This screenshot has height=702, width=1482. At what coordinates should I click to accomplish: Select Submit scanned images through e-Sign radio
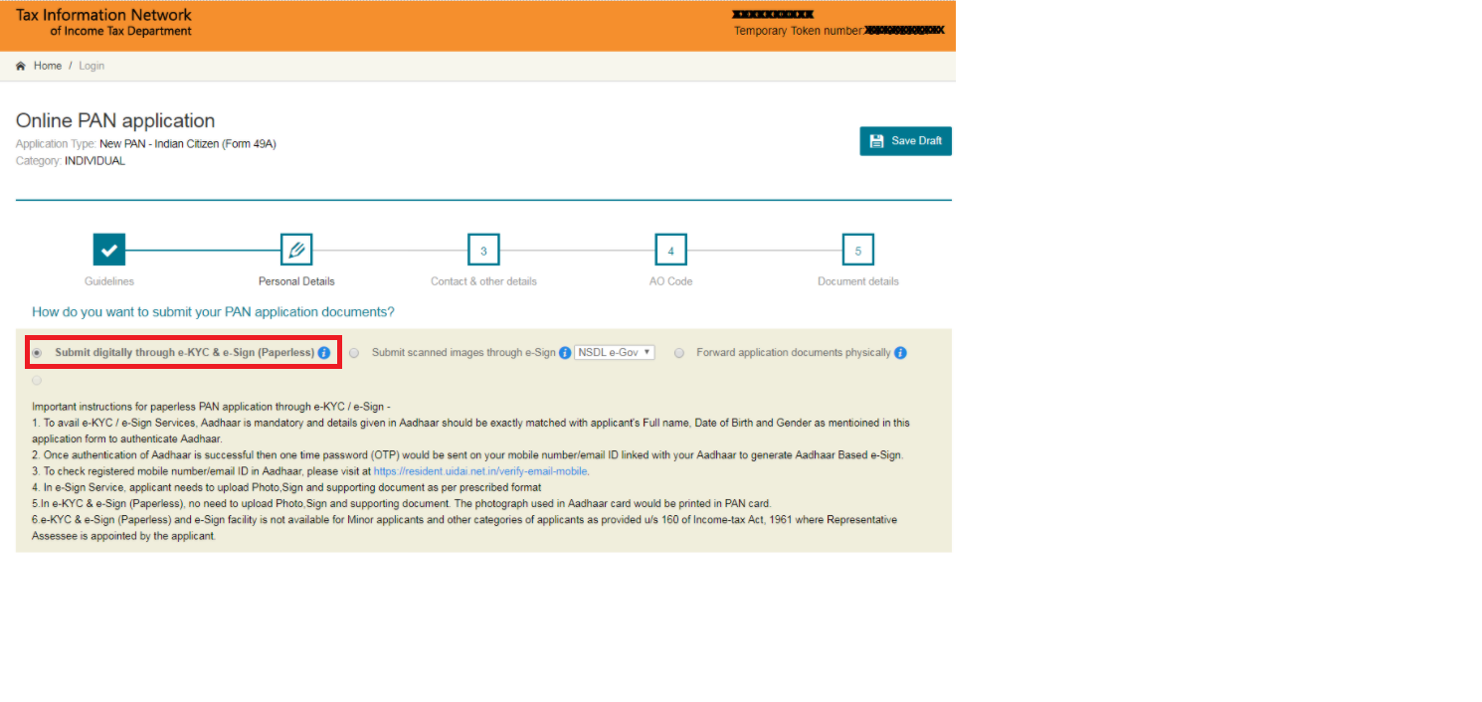[354, 353]
